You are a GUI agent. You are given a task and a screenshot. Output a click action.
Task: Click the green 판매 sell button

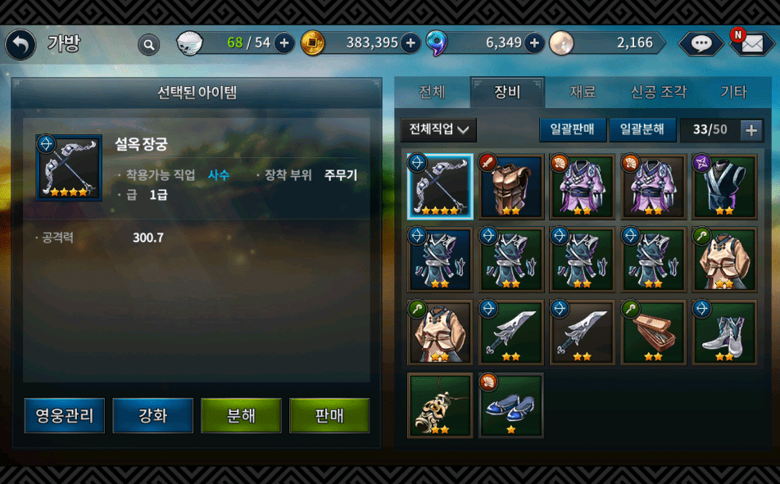(329, 415)
